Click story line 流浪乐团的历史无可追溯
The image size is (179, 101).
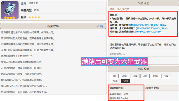point(28,38)
